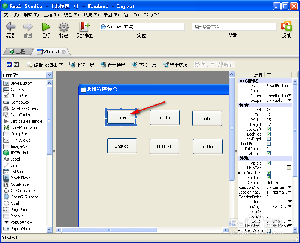This screenshot has width=300, height=243.
Task: Select the ImageWell control
Action: [x=20, y=146]
